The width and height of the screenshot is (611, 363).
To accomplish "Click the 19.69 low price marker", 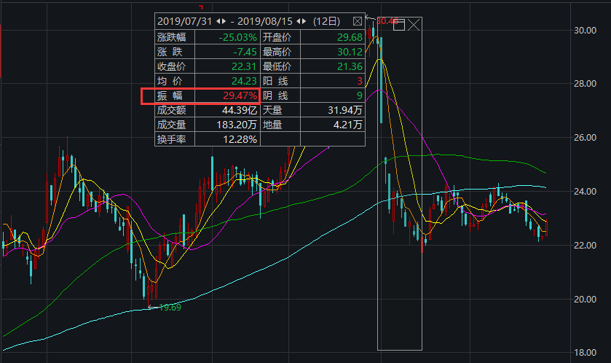I will [x=169, y=307].
